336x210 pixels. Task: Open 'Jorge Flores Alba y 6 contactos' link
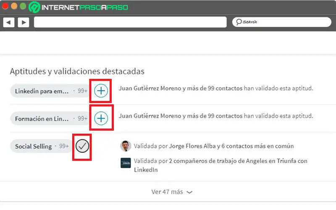tap(231, 146)
